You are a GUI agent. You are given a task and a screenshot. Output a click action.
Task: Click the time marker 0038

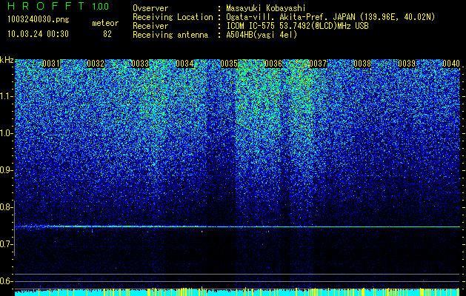[x=362, y=64]
